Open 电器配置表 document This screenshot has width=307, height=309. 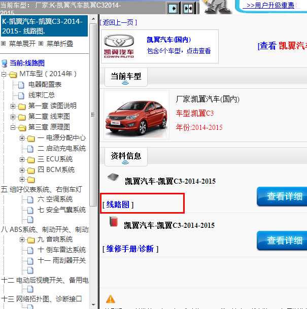tap(45, 85)
